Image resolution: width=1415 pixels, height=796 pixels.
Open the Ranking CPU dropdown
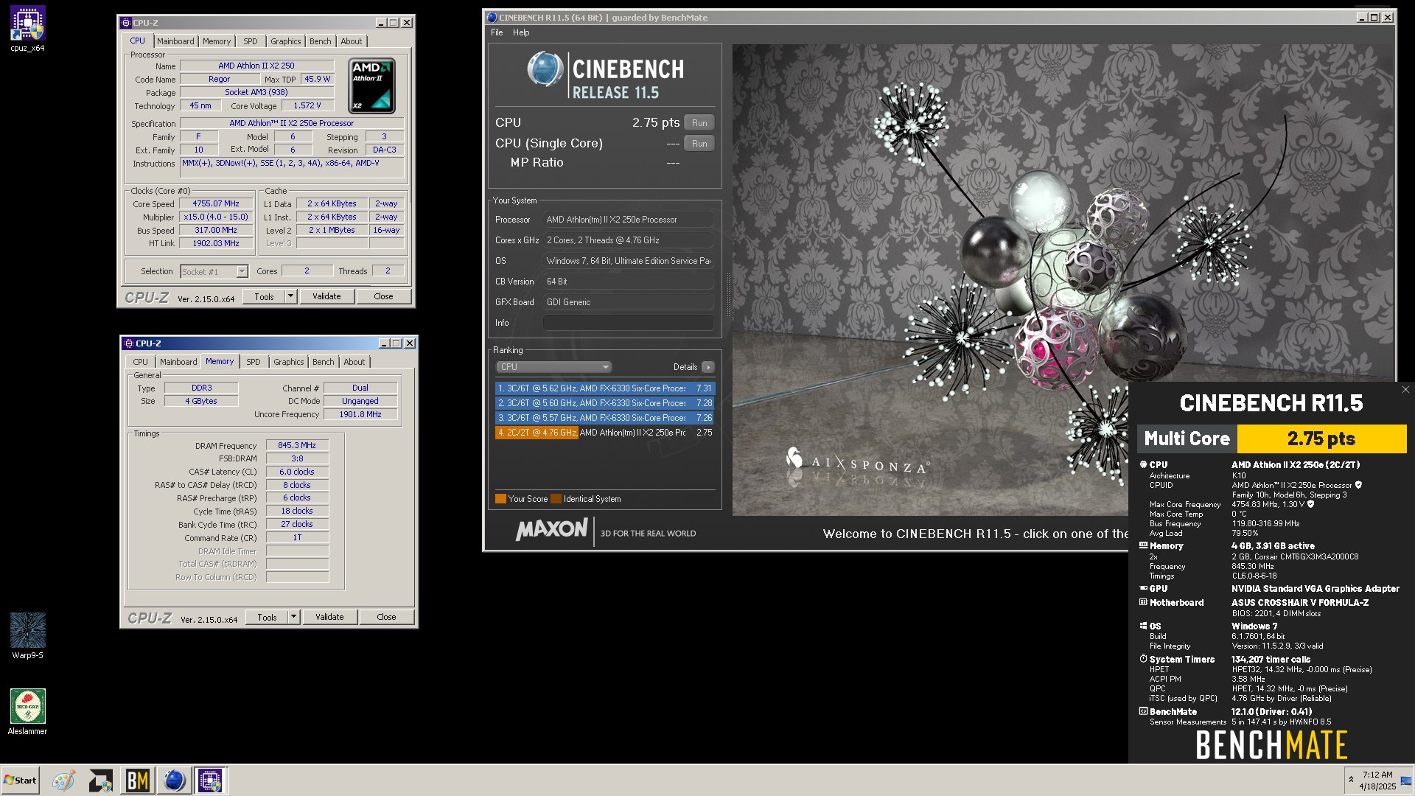[553, 367]
